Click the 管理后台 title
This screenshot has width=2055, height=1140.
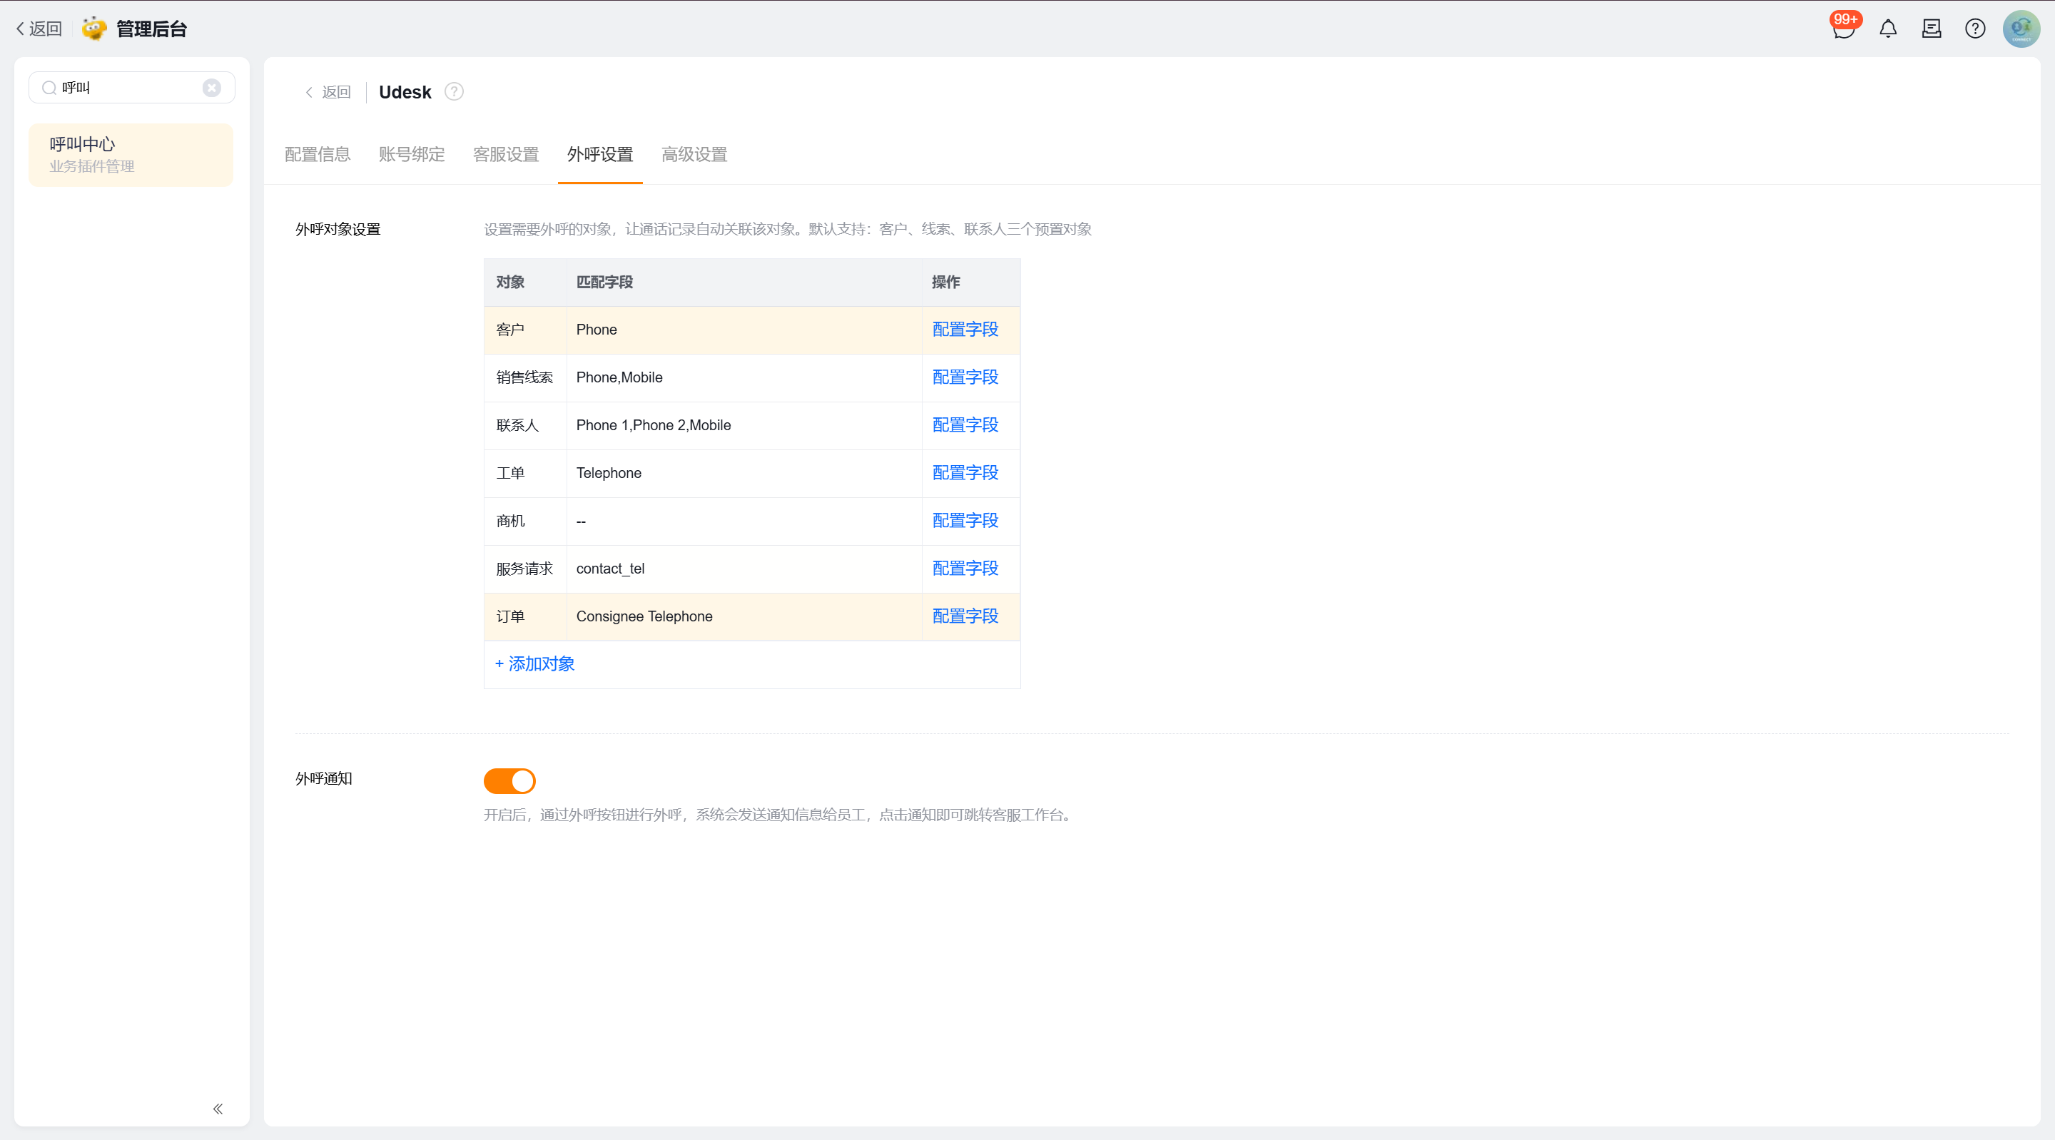[151, 29]
